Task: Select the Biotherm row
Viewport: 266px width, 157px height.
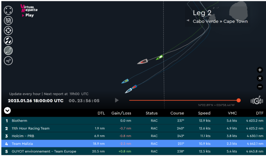Action: click(x=133, y=121)
